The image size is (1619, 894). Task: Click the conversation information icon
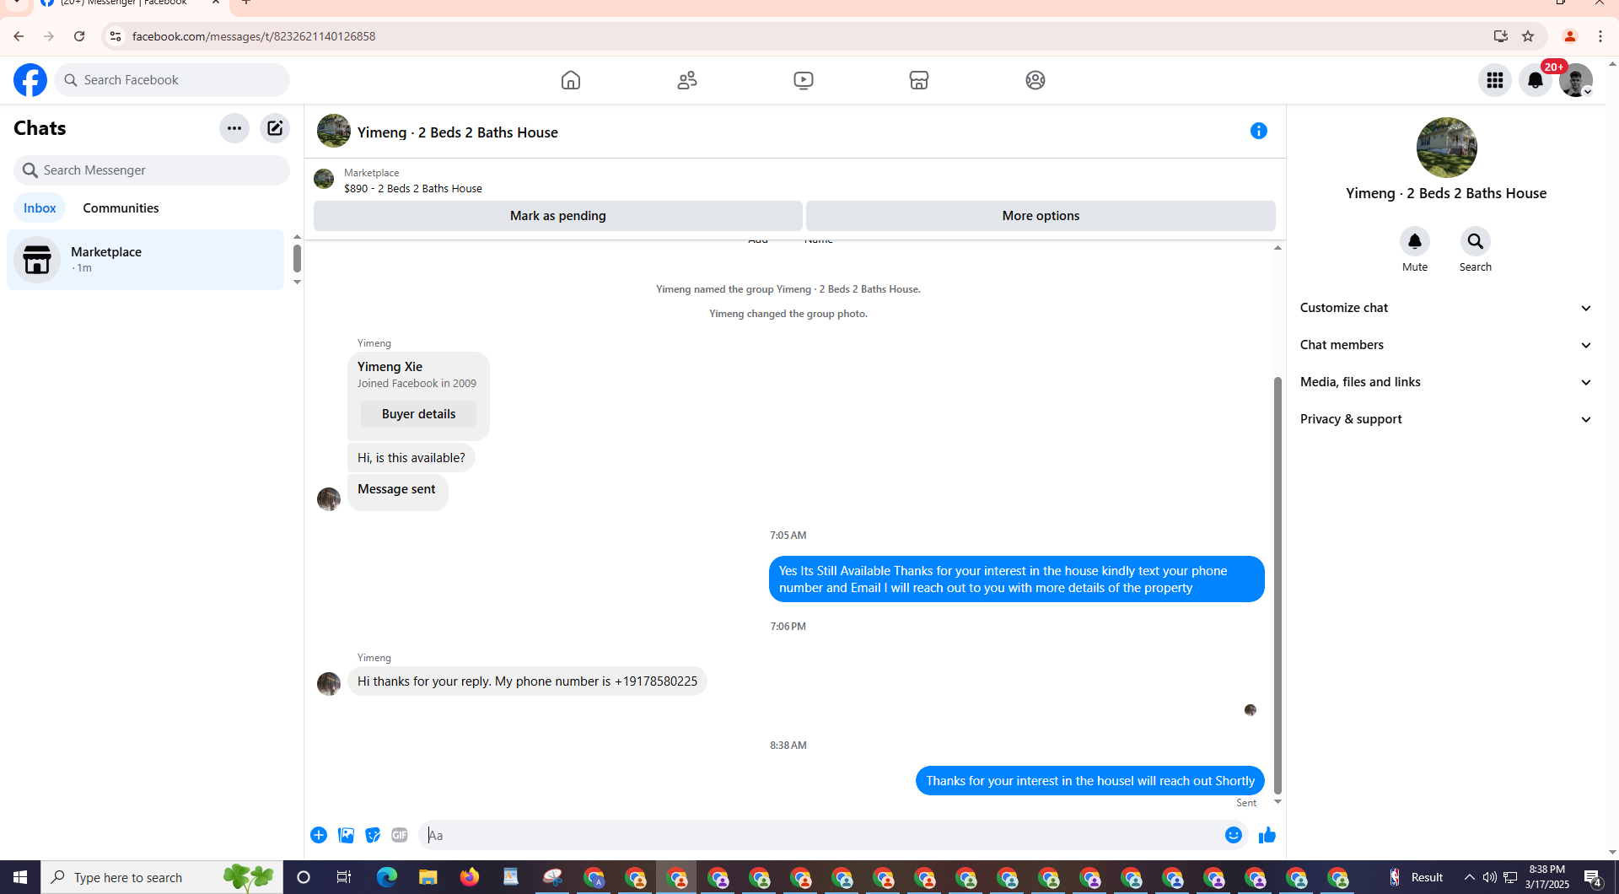(x=1259, y=131)
